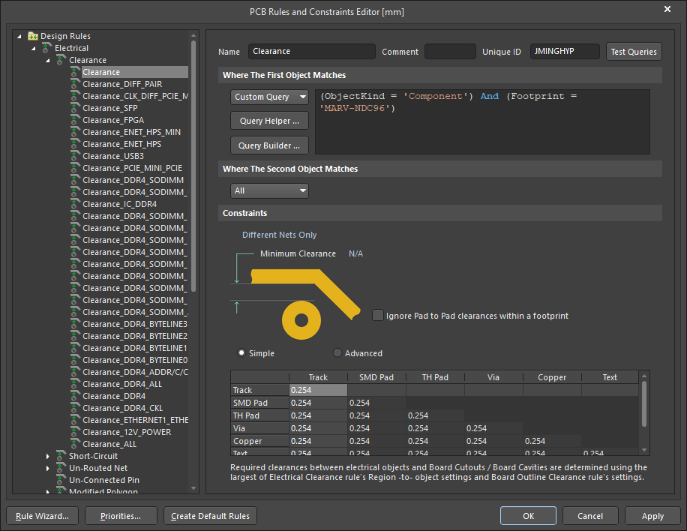The width and height of the screenshot is (687, 531).
Task: Click the rule icon beside Clearance_DDR4_BYTELINE1
Action: (x=75, y=348)
